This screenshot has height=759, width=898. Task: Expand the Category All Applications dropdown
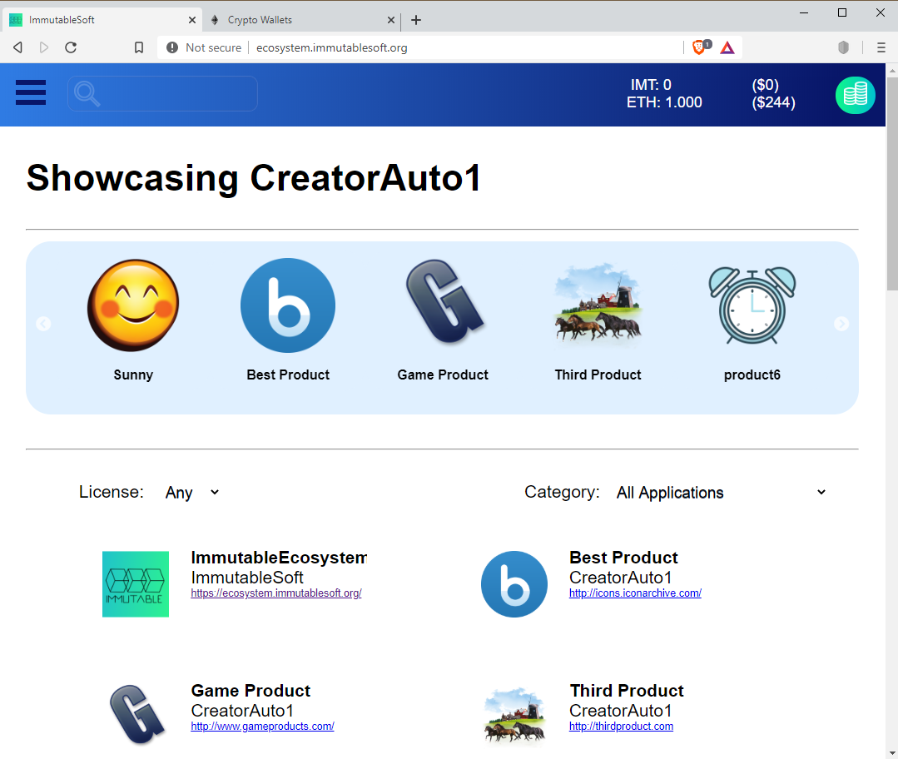721,493
